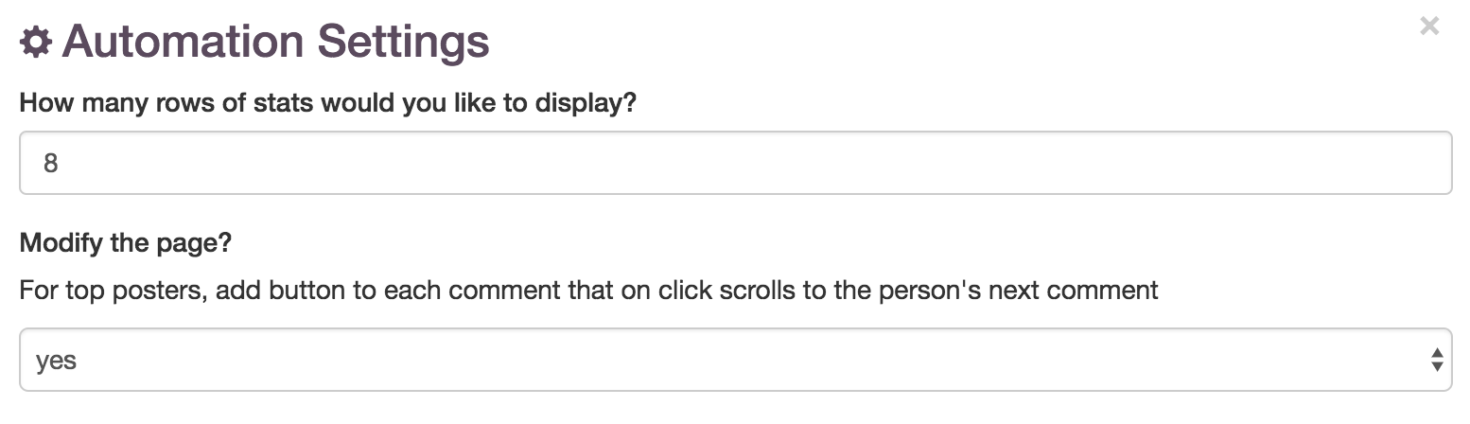Image resolution: width=1470 pixels, height=424 pixels.
Task: Click the 'Modify the page?' label
Action: tap(126, 243)
